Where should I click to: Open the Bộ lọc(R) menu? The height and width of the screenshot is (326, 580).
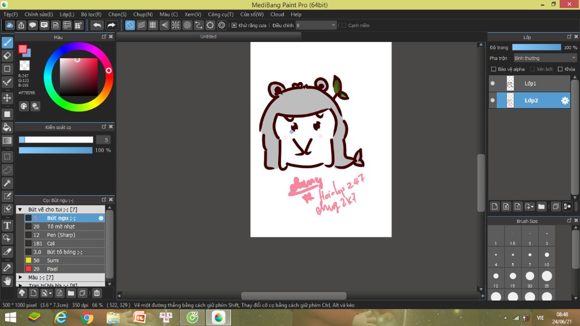click(91, 14)
